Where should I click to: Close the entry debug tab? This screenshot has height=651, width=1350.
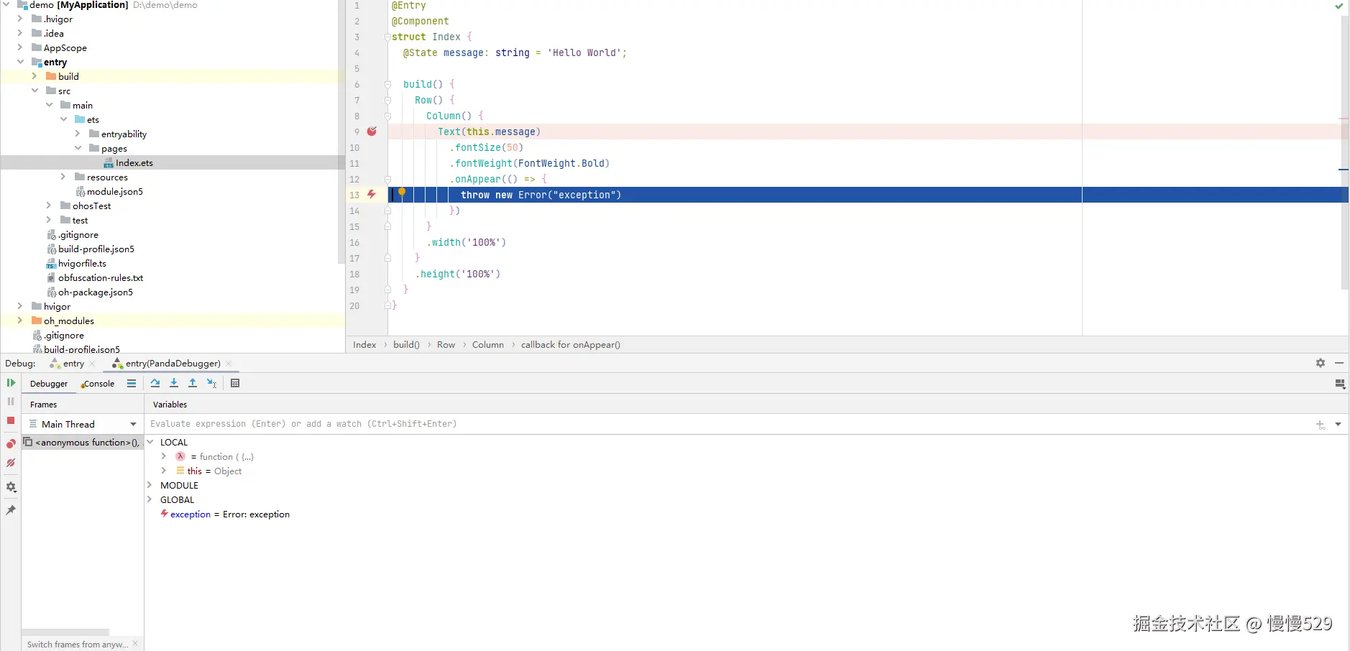(92, 364)
